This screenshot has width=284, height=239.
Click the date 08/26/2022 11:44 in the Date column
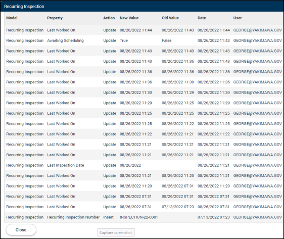214,30
